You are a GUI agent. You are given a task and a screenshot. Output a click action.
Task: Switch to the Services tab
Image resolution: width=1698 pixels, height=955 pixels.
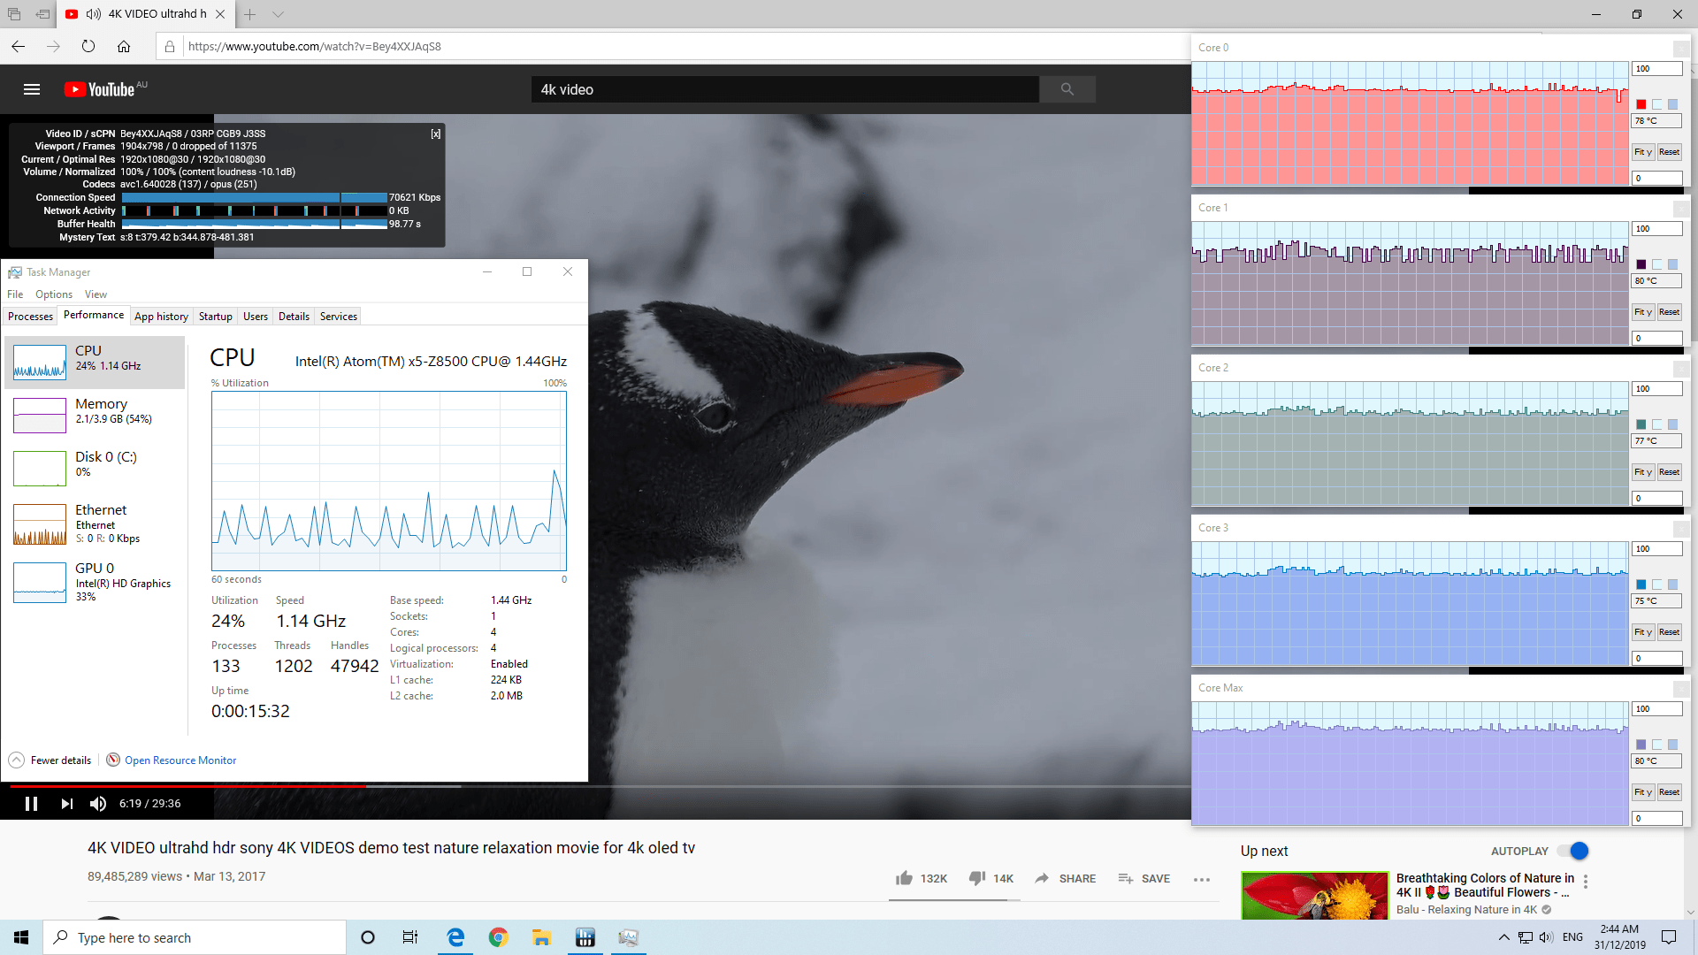pos(339,317)
